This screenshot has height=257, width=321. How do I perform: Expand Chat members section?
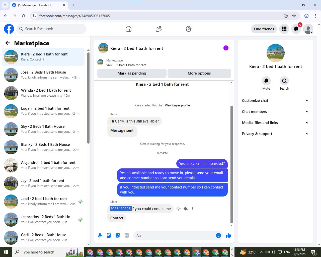click(x=275, y=112)
